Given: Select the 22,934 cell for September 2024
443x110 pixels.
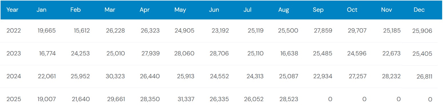Looking at the screenshot, I should coord(322,76).
